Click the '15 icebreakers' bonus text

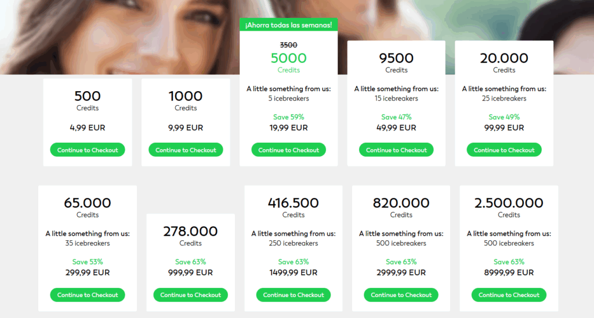[x=396, y=99]
